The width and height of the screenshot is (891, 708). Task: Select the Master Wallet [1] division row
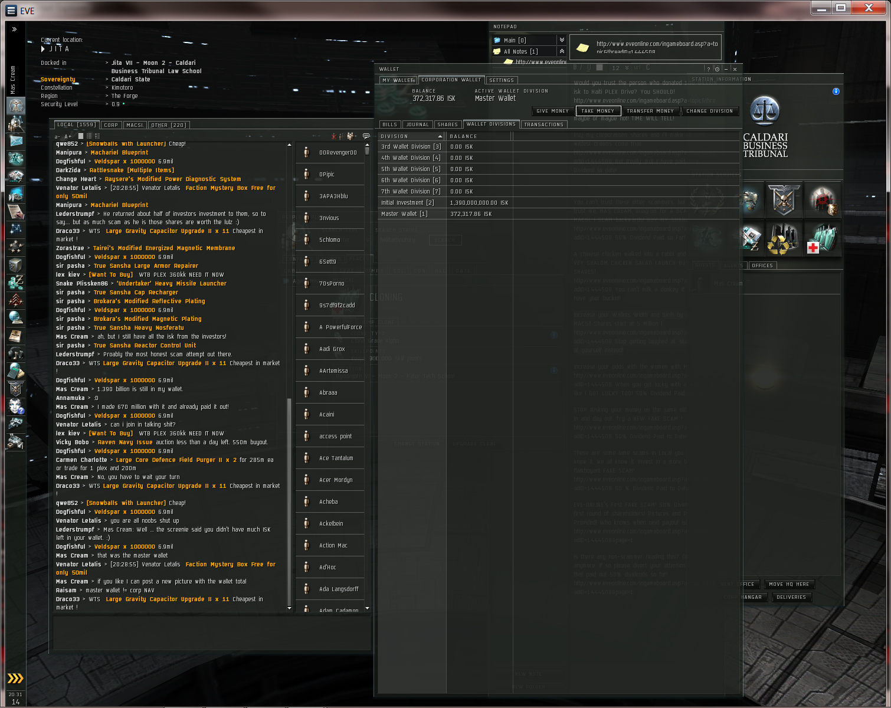pos(558,214)
